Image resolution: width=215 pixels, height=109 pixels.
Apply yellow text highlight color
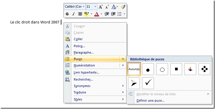click(x=87, y=14)
